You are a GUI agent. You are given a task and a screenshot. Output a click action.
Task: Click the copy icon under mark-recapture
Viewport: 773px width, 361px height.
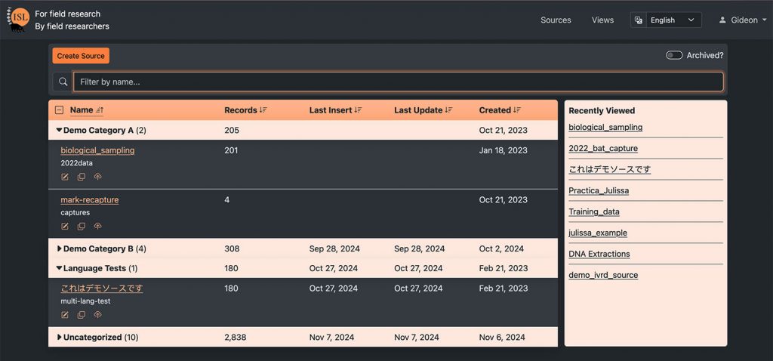coord(82,226)
